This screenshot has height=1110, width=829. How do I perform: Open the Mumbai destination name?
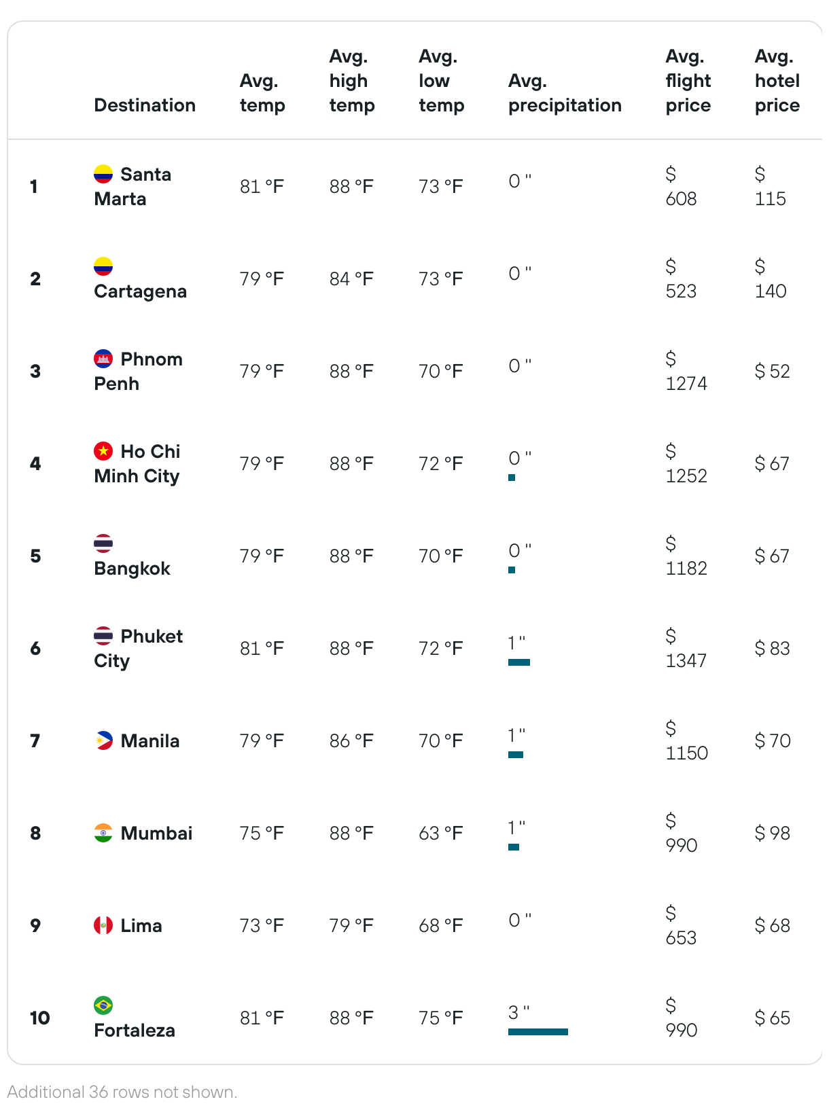click(156, 834)
